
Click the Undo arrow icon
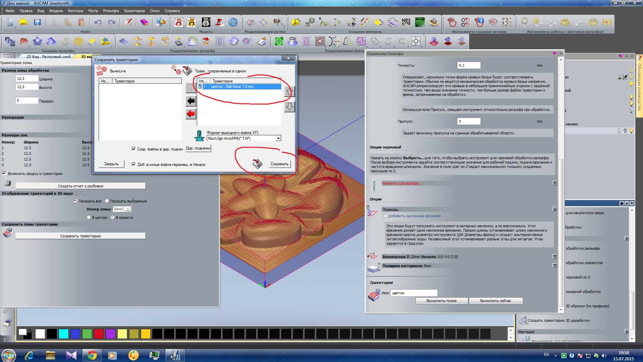click(x=98, y=22)
